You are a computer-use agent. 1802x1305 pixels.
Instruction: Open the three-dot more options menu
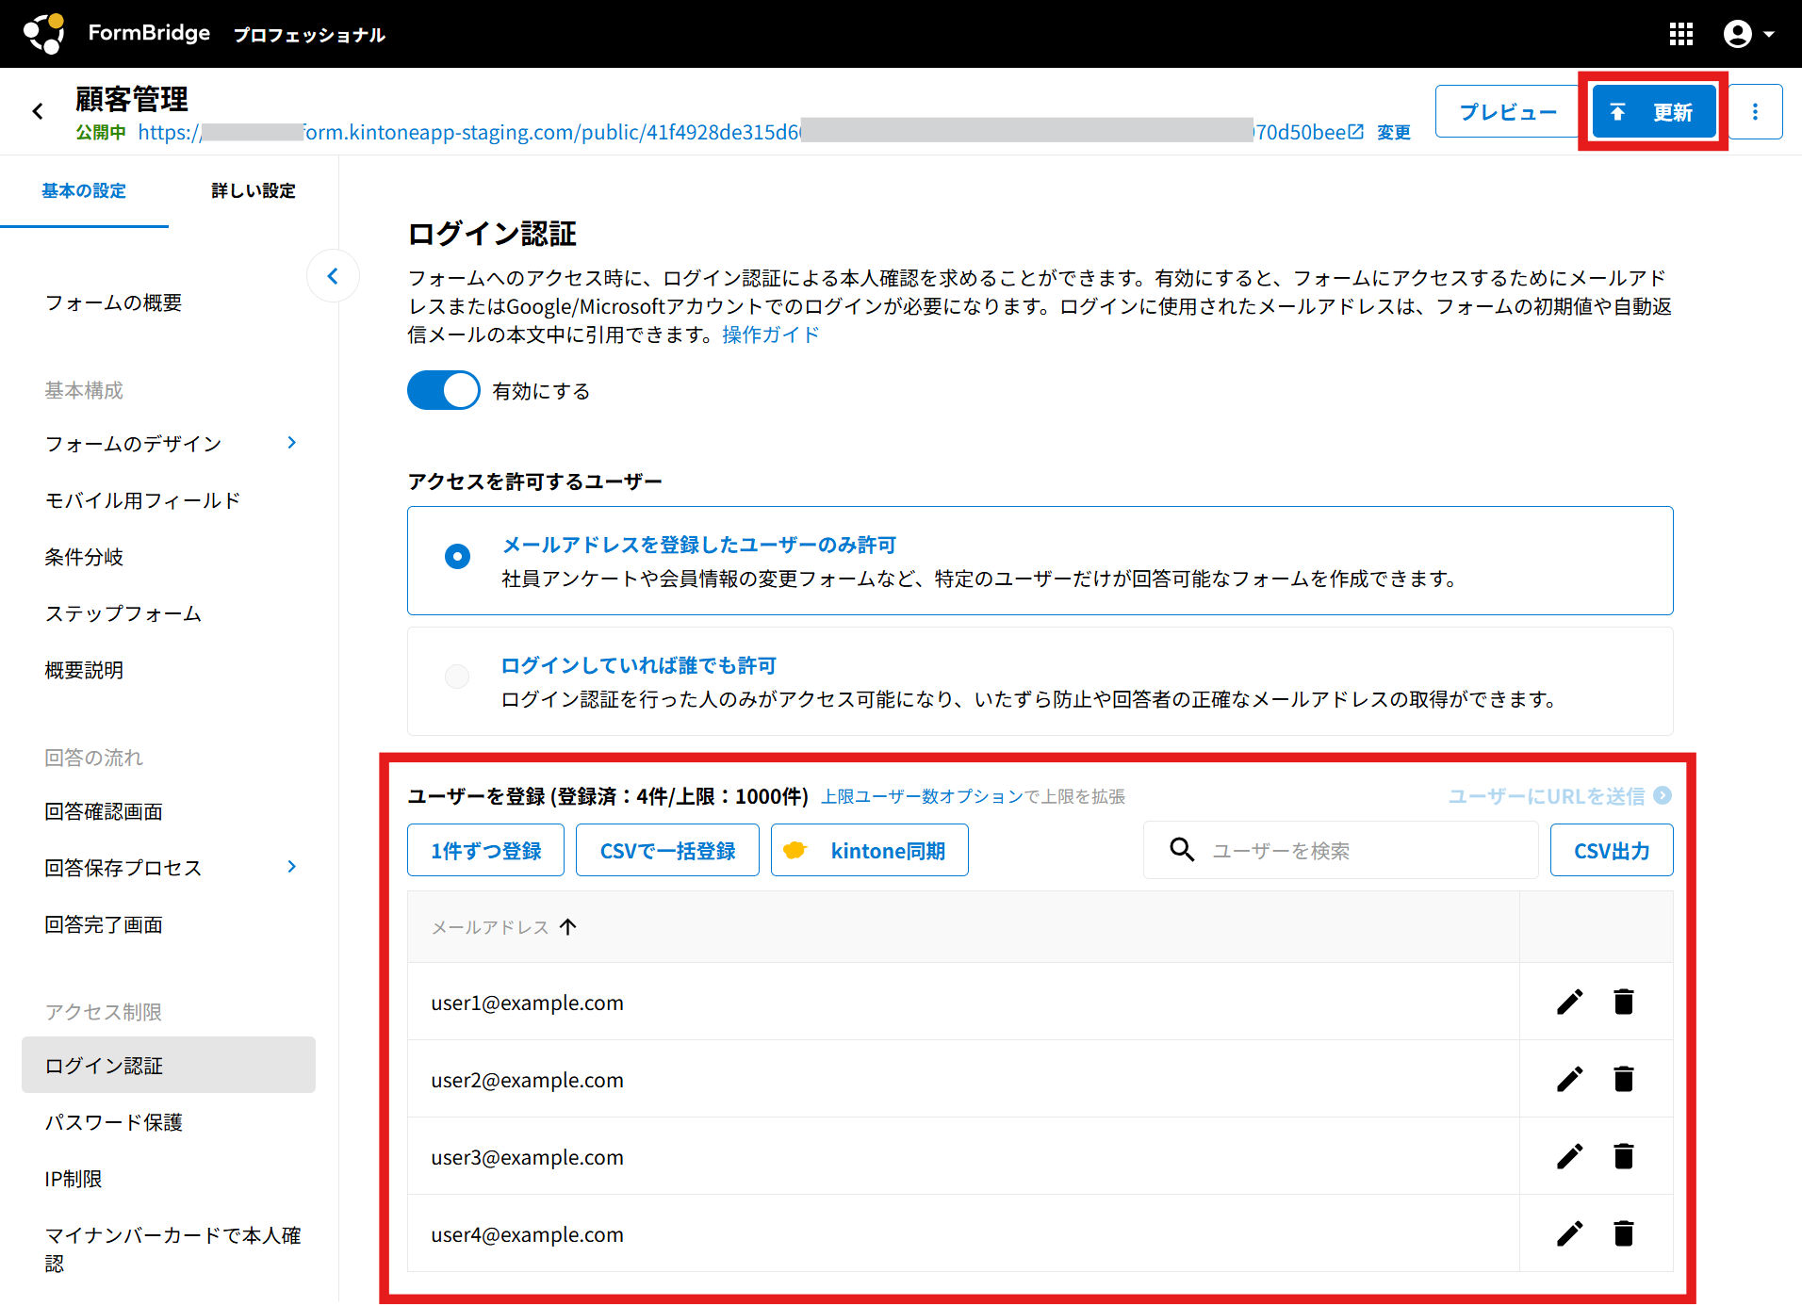(1755, 112)
